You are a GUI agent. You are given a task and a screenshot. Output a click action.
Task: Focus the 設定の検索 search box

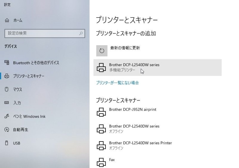[x=45, y=33]
